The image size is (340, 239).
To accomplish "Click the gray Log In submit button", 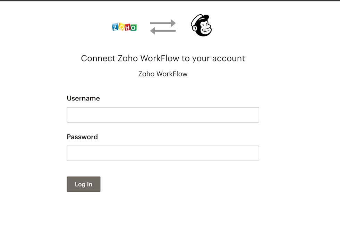I will click(83, 184).
